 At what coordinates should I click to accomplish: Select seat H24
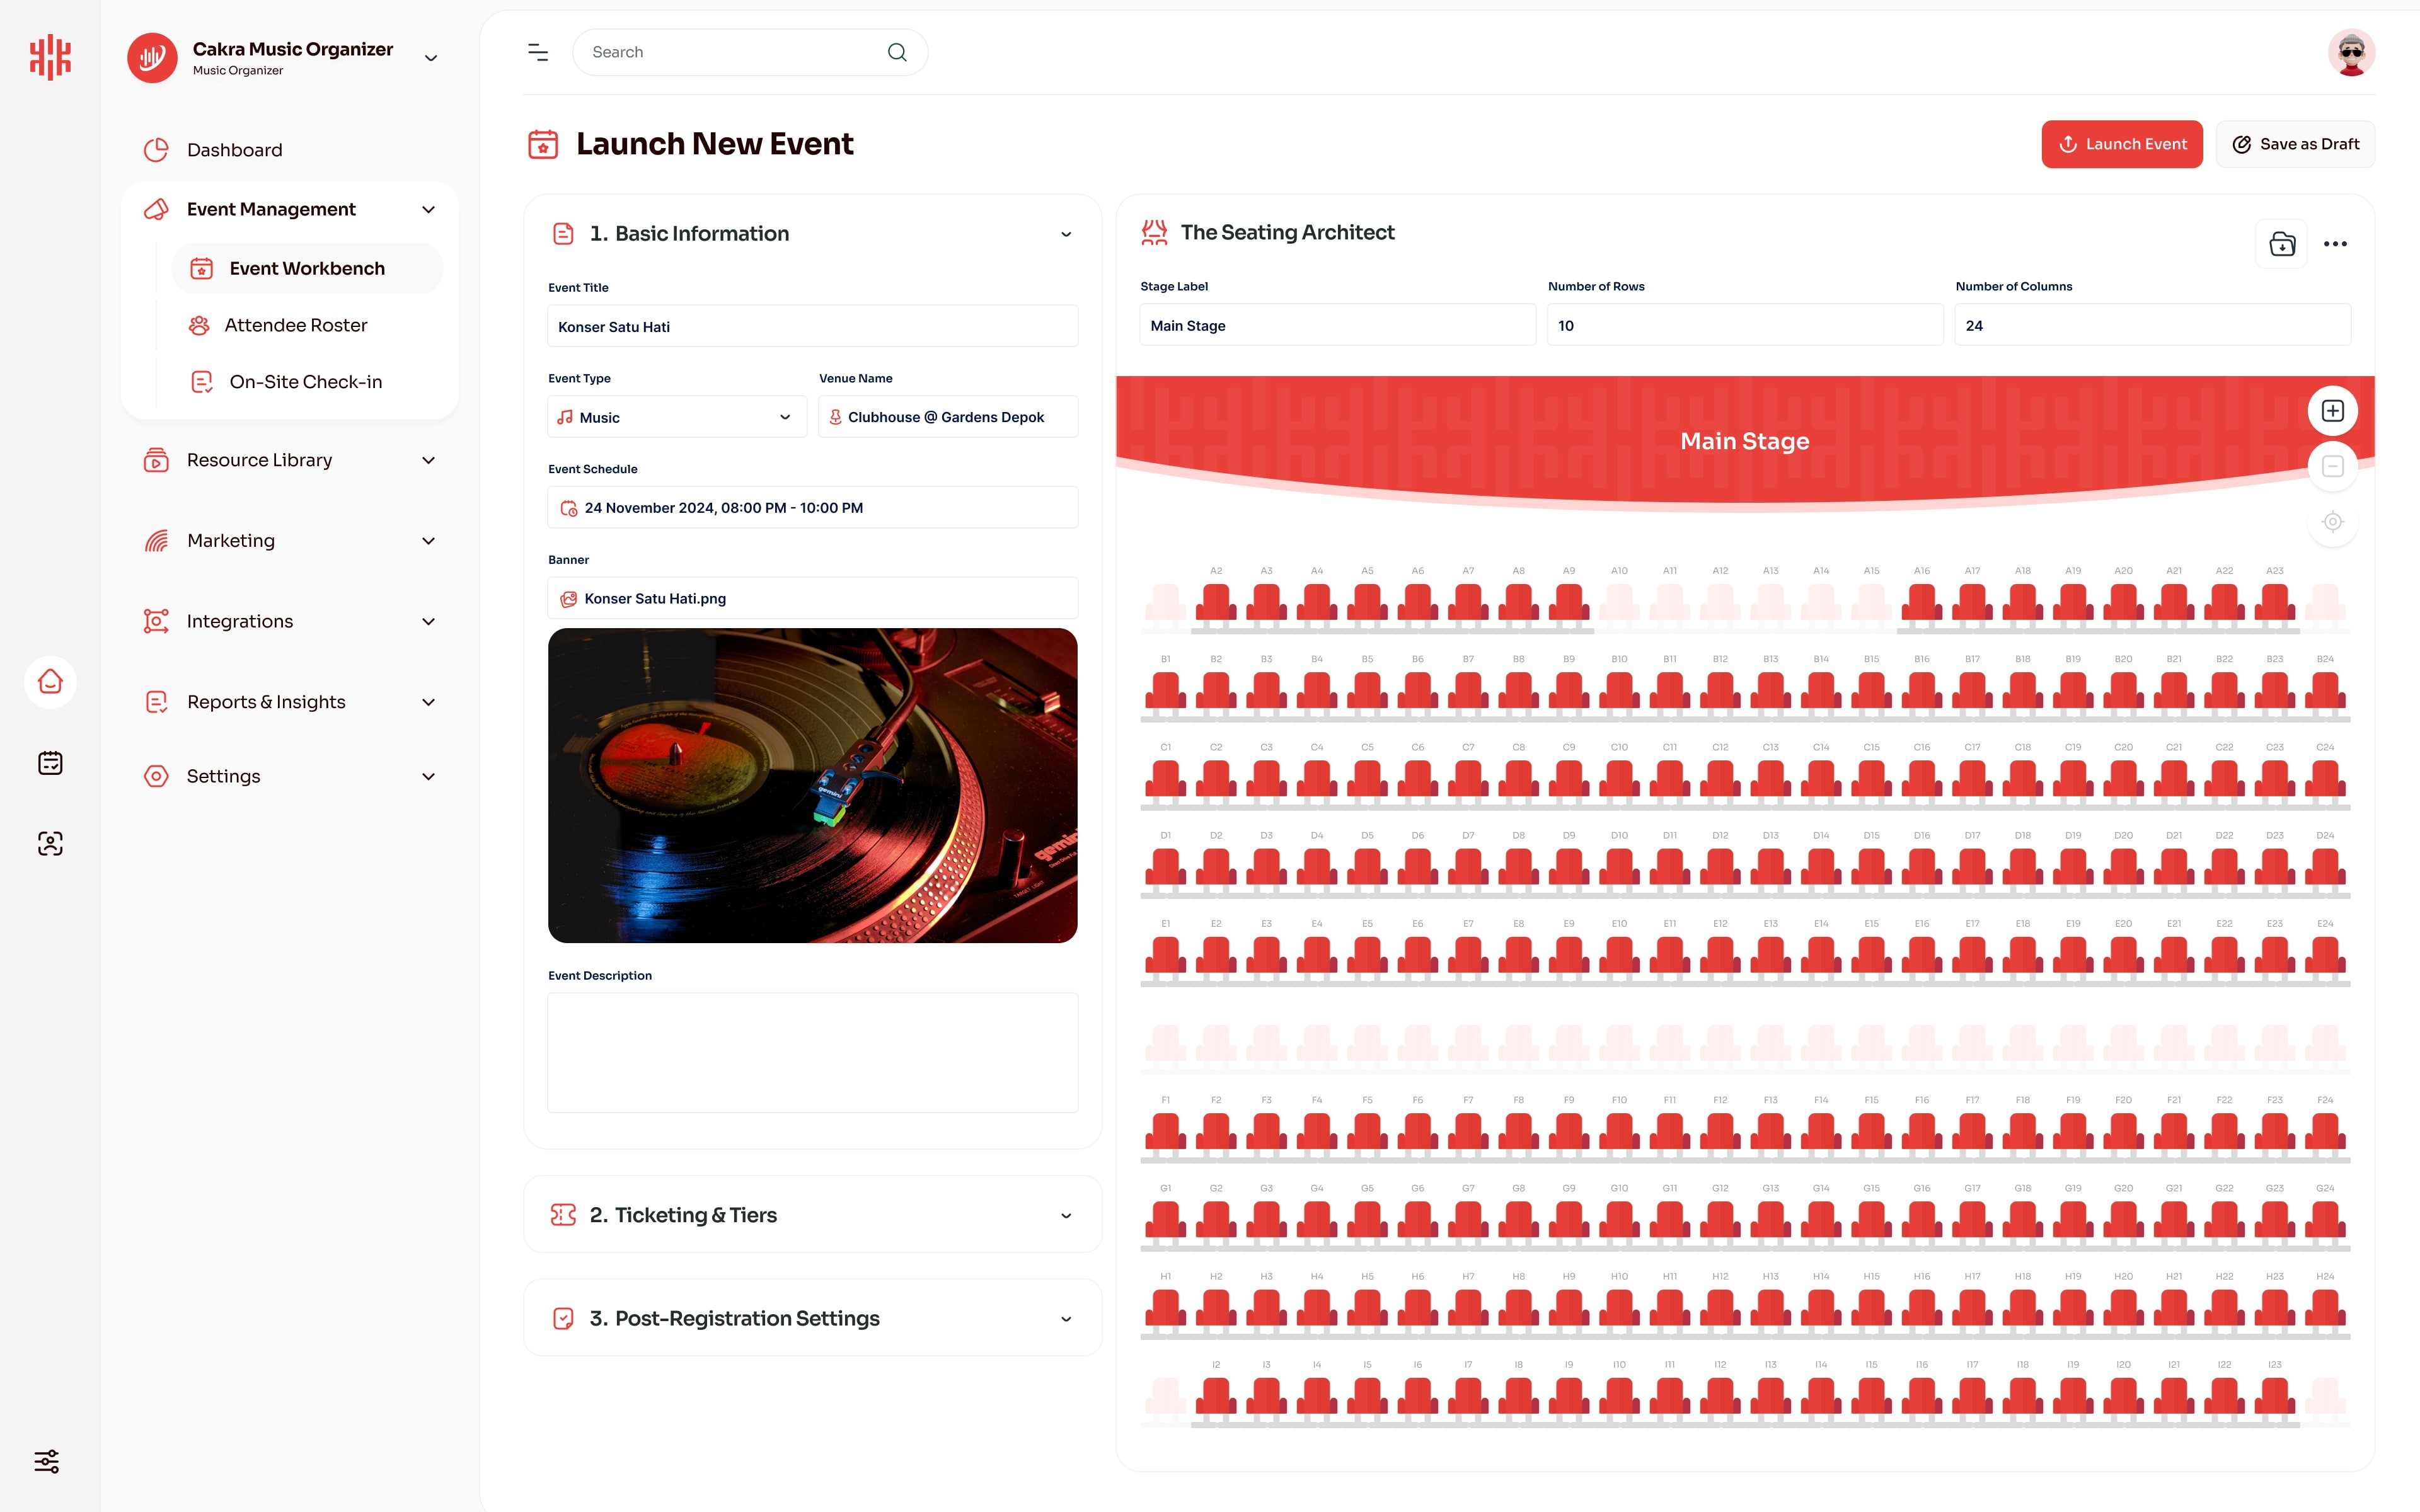(x=2325, y=1307)
